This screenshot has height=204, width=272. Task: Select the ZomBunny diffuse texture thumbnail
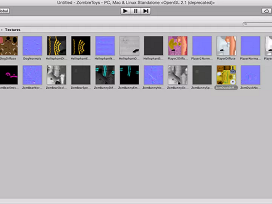click(x=105, y=75)
